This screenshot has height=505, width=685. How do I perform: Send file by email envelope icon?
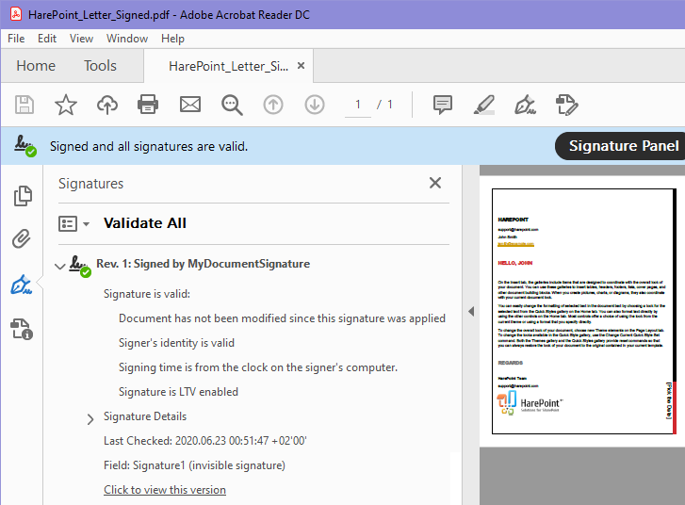pos(190,105)
